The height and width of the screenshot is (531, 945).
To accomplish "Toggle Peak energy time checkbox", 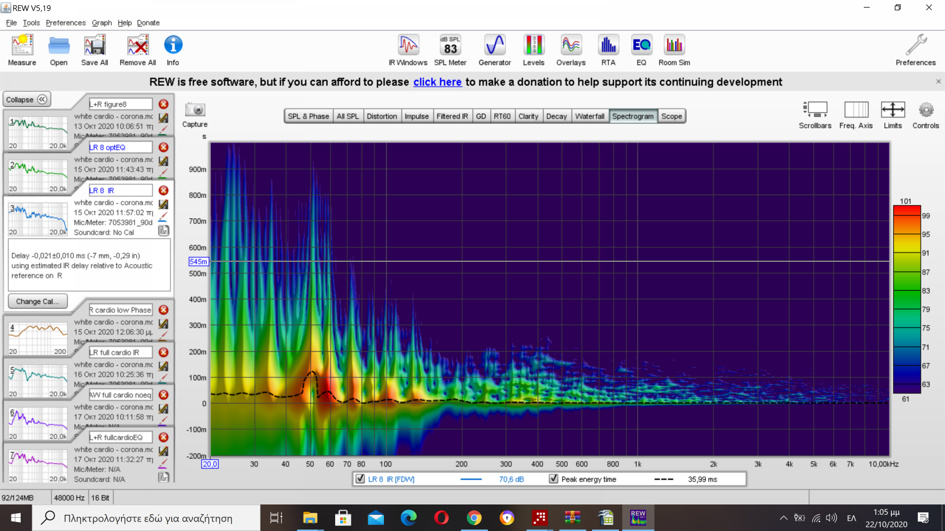I will [x=554, y=479].
